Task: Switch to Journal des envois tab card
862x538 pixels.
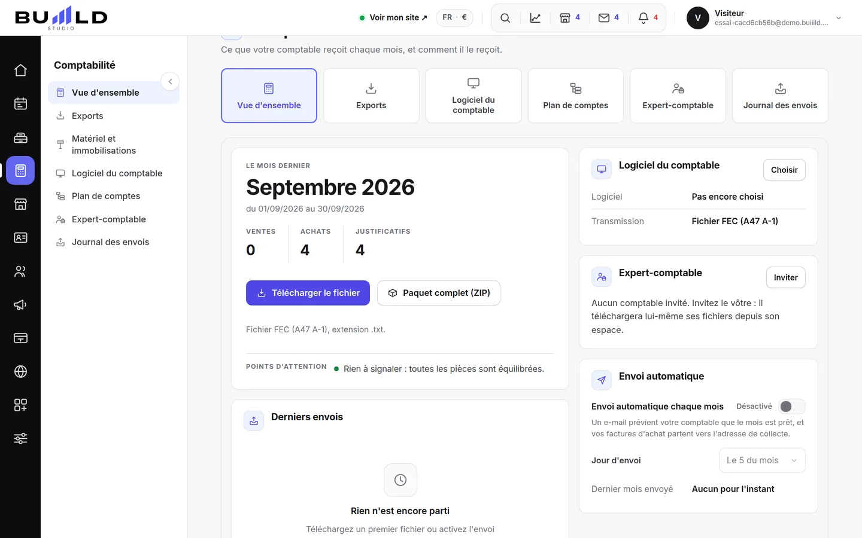Action: pos(780,96)
